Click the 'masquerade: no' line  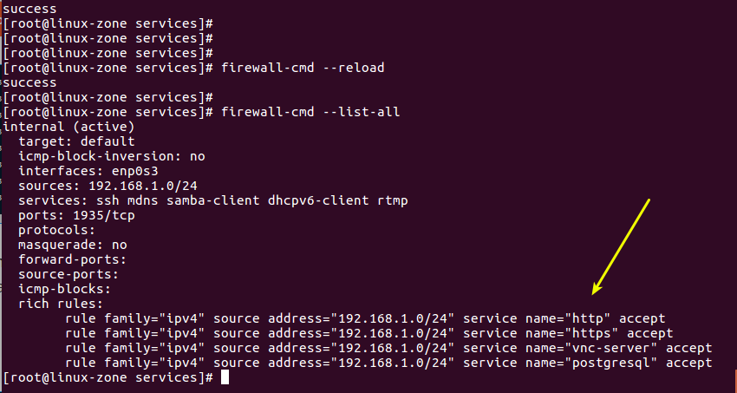(73, 246)
